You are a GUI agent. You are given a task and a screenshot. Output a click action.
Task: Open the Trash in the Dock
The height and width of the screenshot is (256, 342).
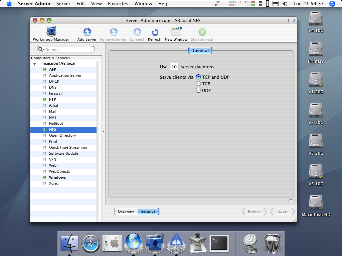tap(272, 243)
